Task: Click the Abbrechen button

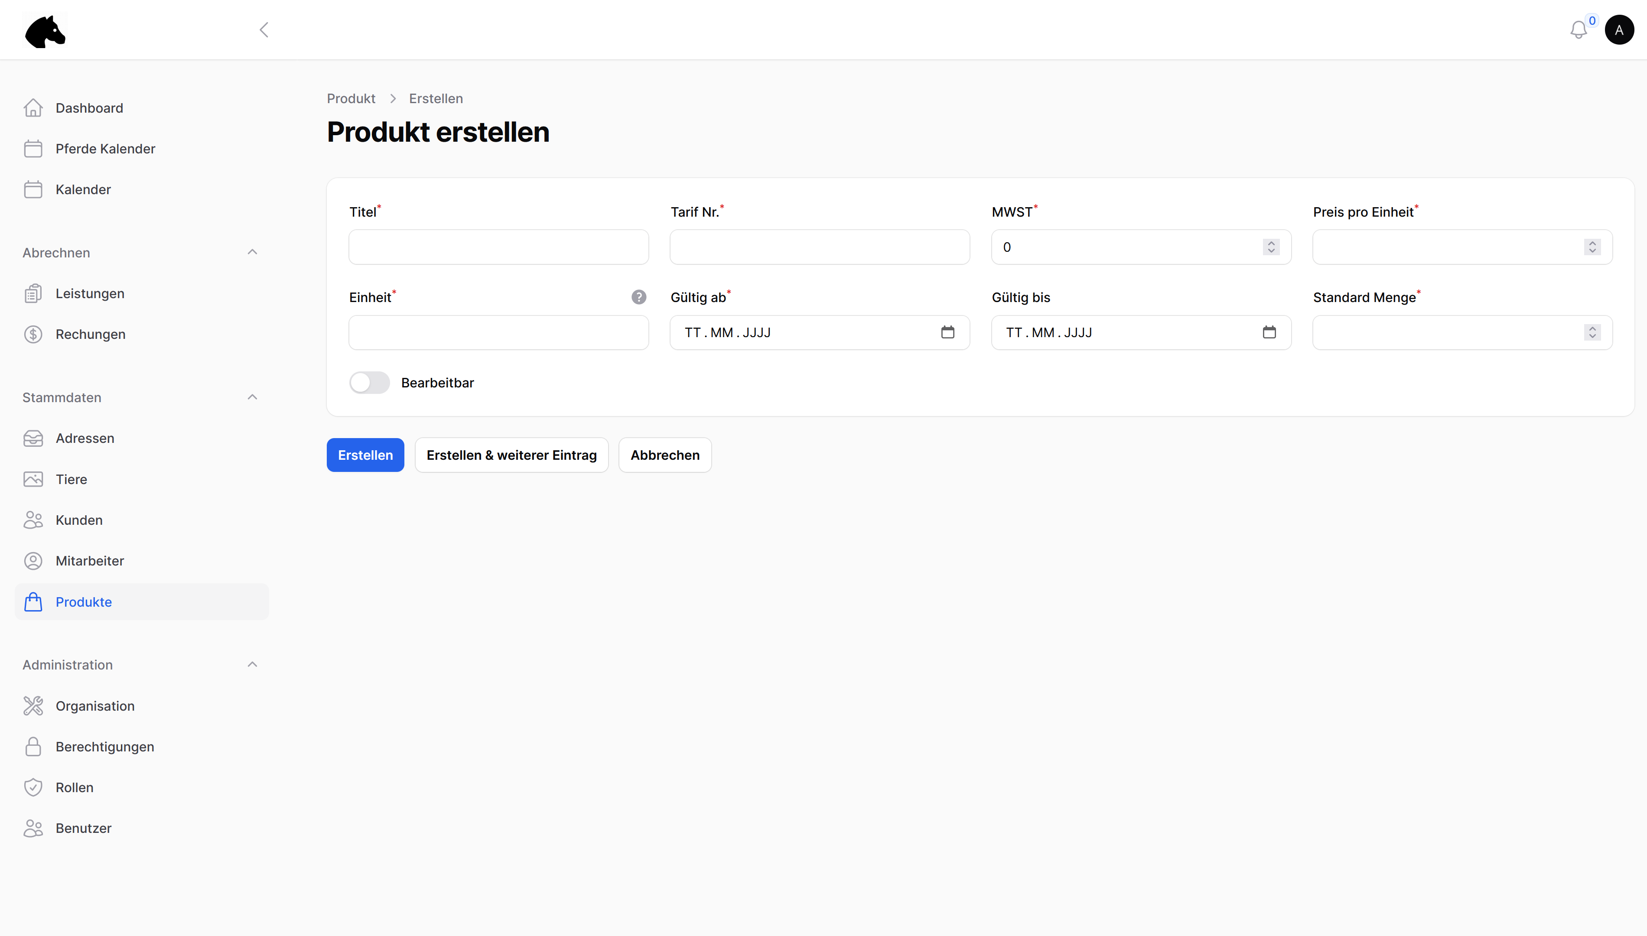Action: pyautogui.click(x=665, y=455)
